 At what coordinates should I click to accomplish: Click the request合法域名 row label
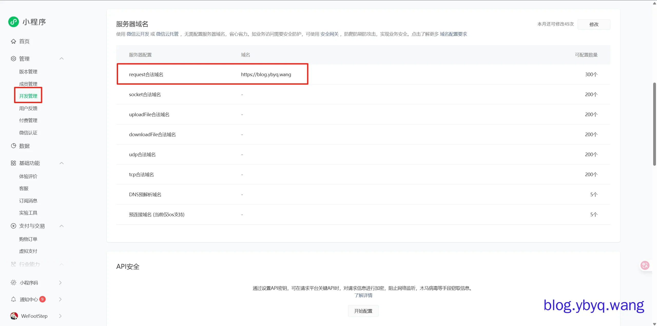click(146, 74)
